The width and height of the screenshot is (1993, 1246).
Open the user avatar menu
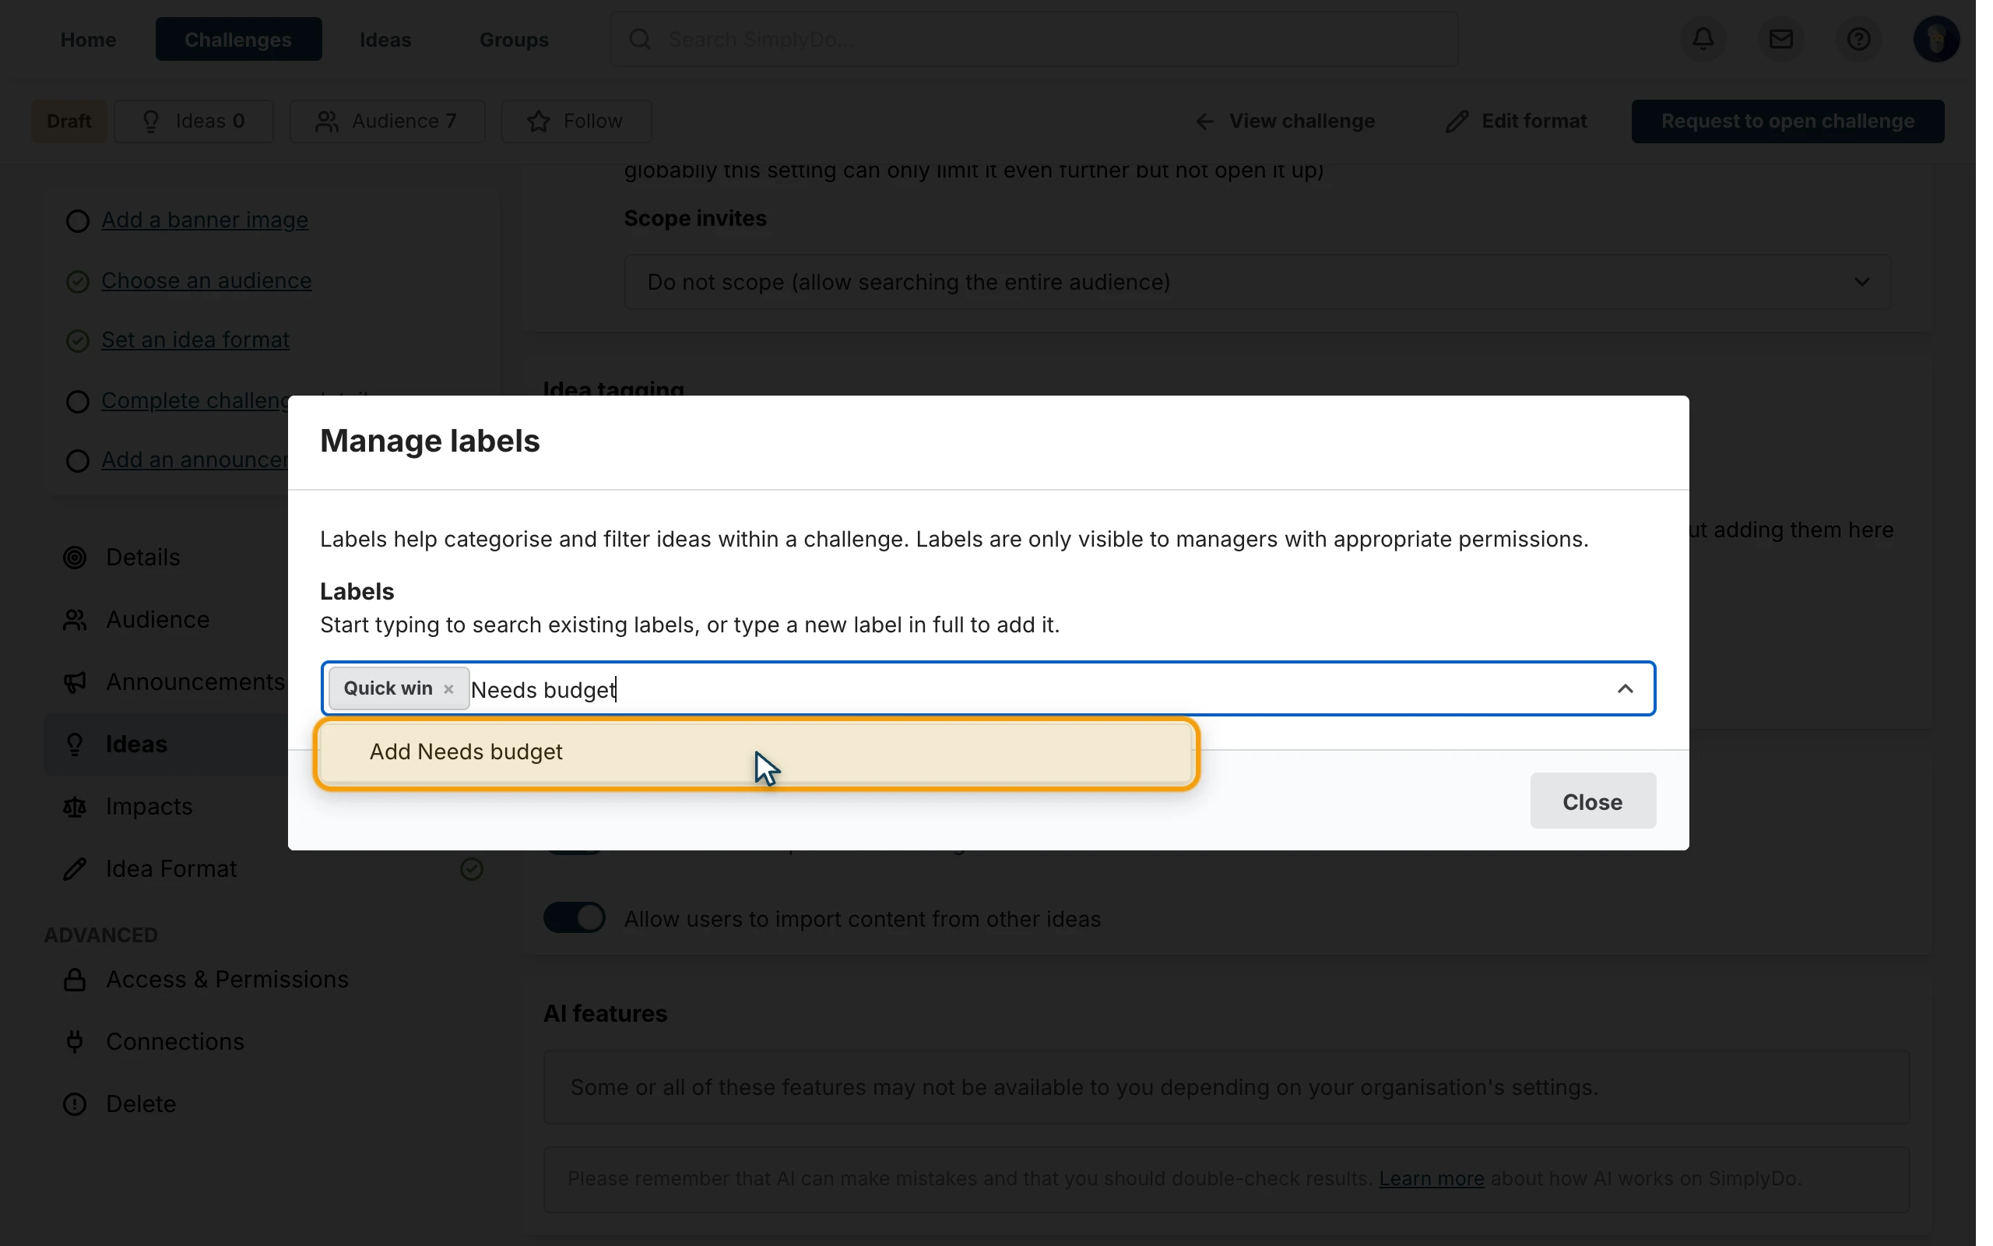pyautogui.click(x=1935, y=39)
